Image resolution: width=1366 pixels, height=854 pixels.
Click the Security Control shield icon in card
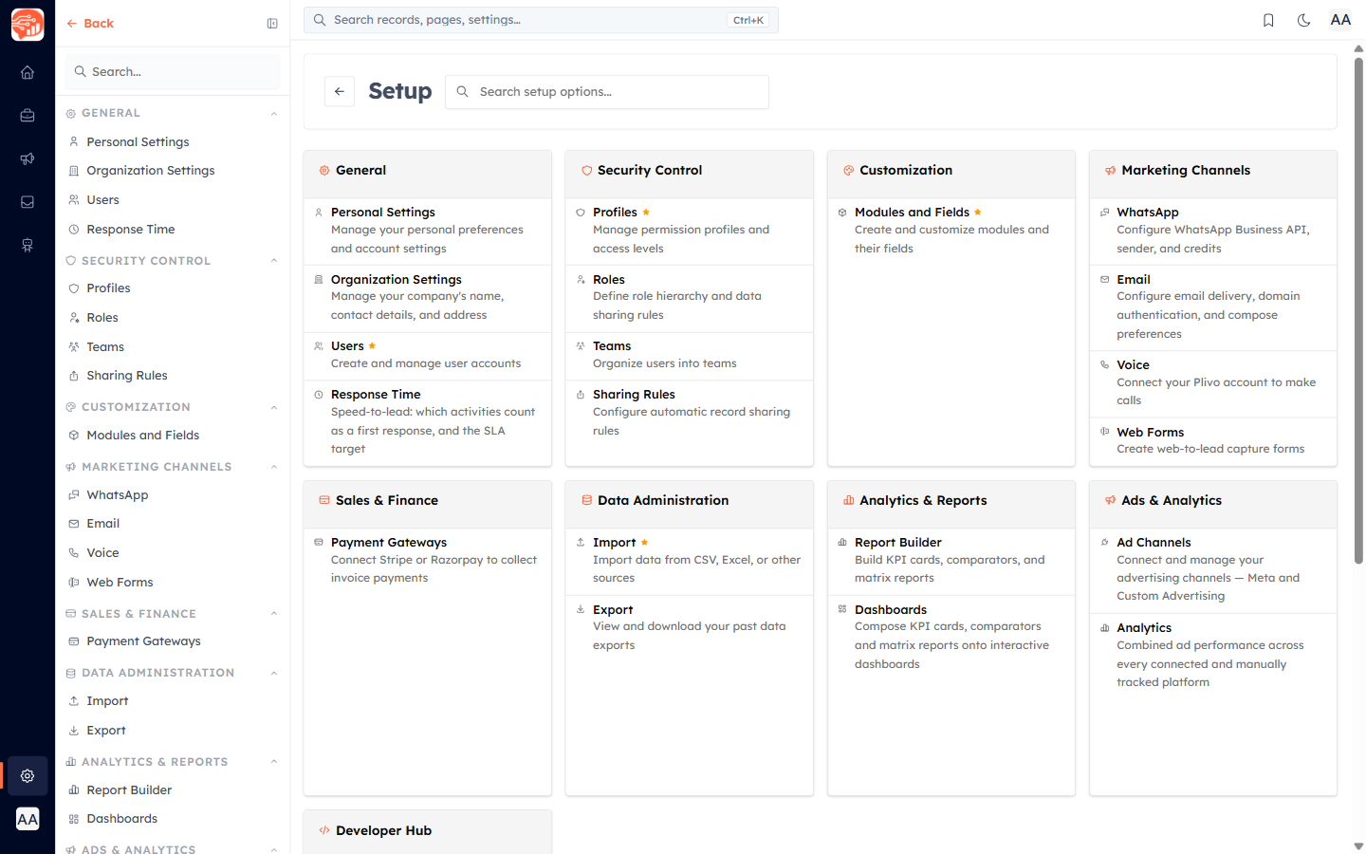click(586, 171)
